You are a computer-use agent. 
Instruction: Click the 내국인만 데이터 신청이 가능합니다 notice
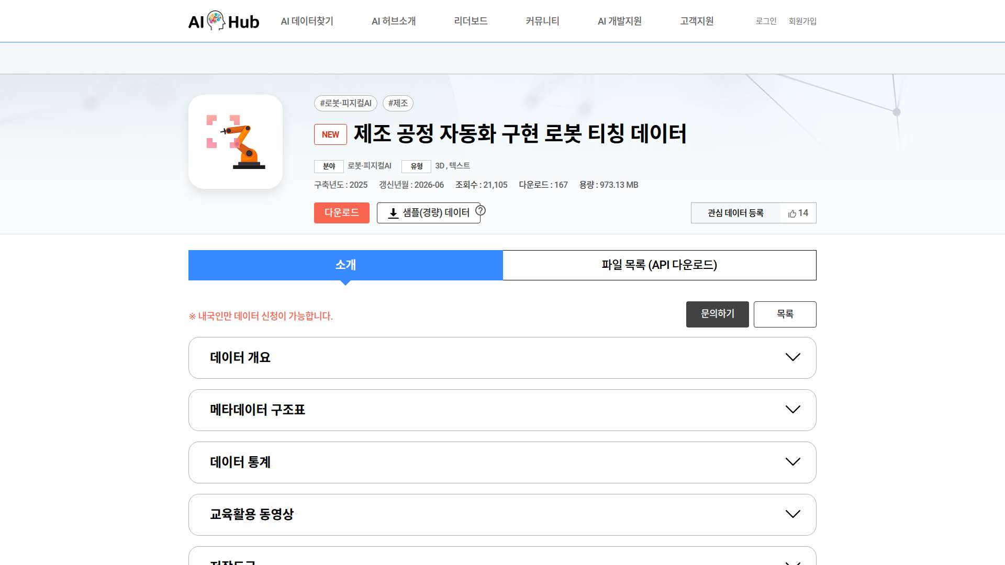click(x=261, y=316)
